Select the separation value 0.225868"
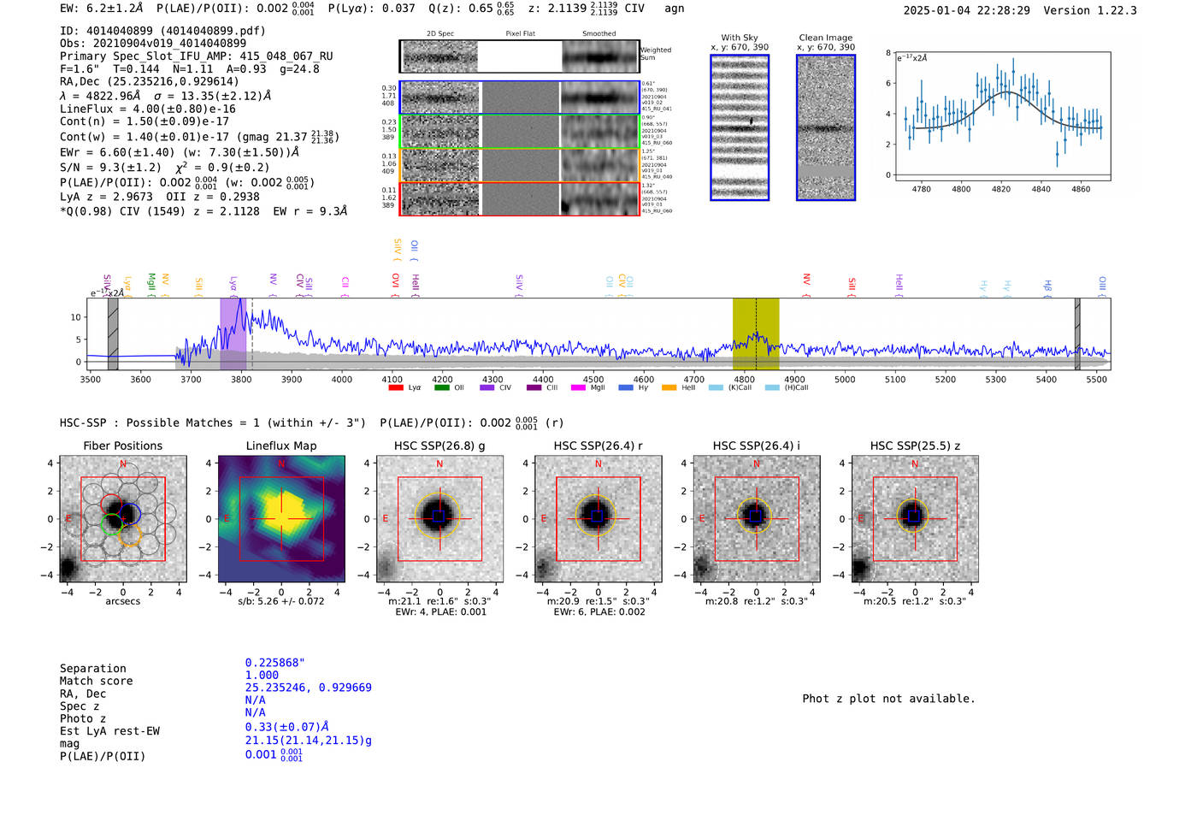 click(275, 663)
